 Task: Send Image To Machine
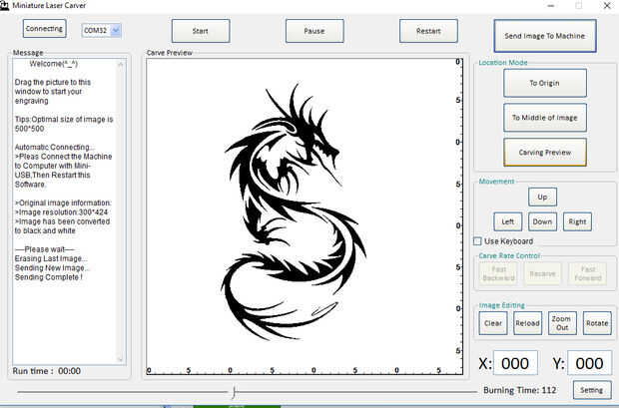point(545,36)
